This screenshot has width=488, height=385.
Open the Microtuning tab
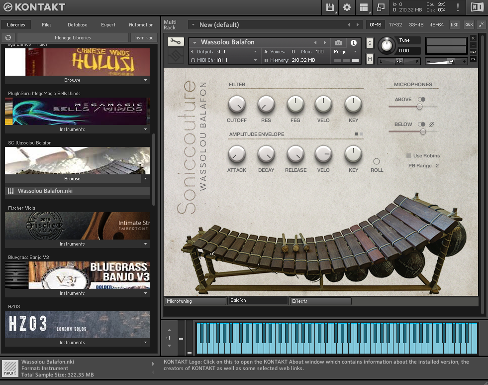195,301
